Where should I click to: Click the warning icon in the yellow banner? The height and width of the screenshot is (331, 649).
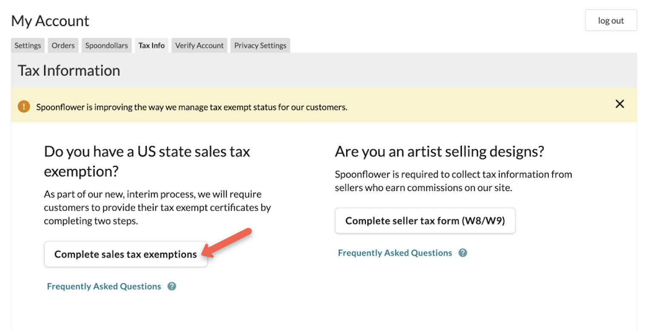pos(24,105)
